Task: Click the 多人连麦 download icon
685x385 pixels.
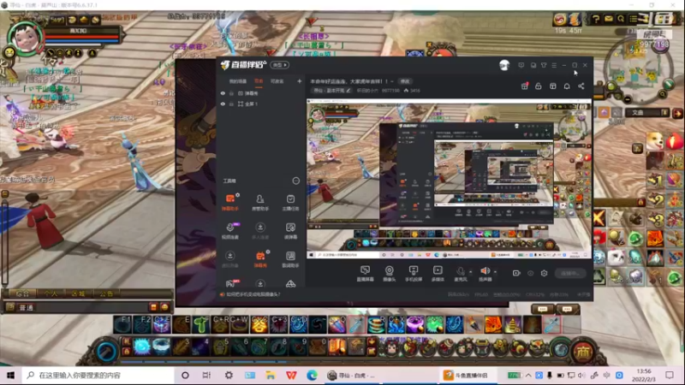Action: click(x=260, y=228)
